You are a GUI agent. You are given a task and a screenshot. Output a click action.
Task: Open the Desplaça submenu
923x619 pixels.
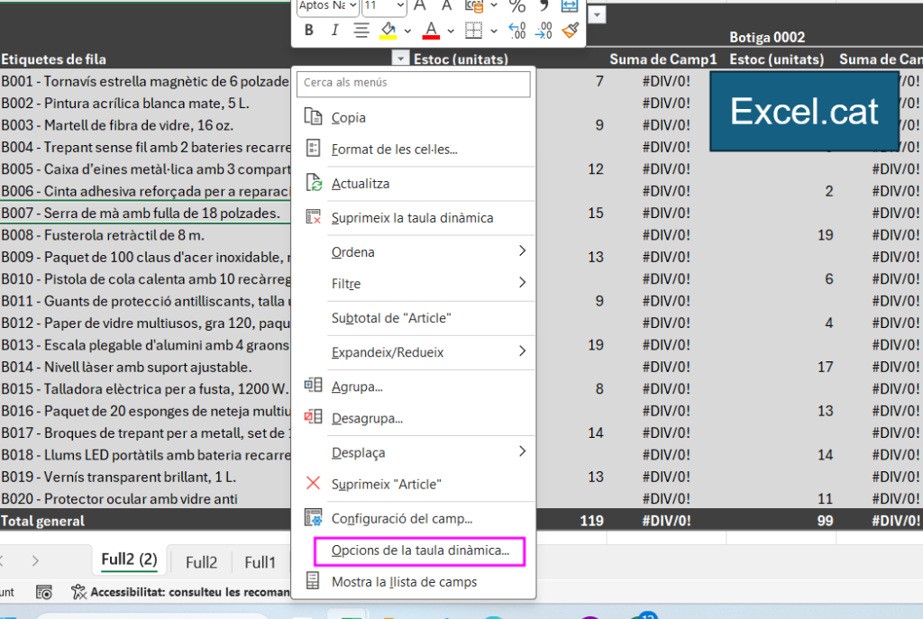(413, 452)
